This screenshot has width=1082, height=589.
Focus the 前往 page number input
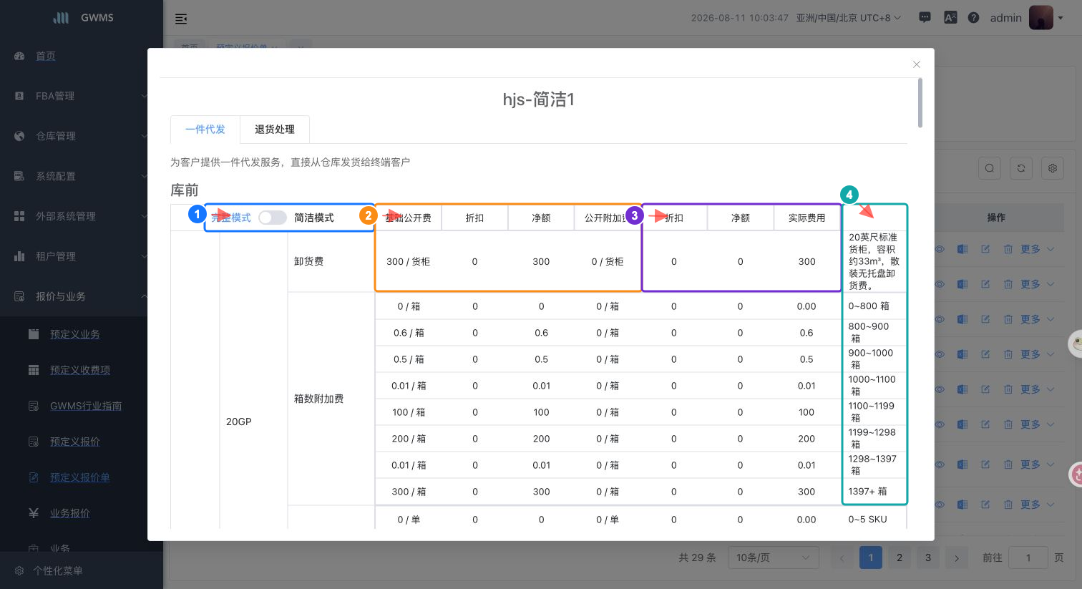[x=1028, y=558]
